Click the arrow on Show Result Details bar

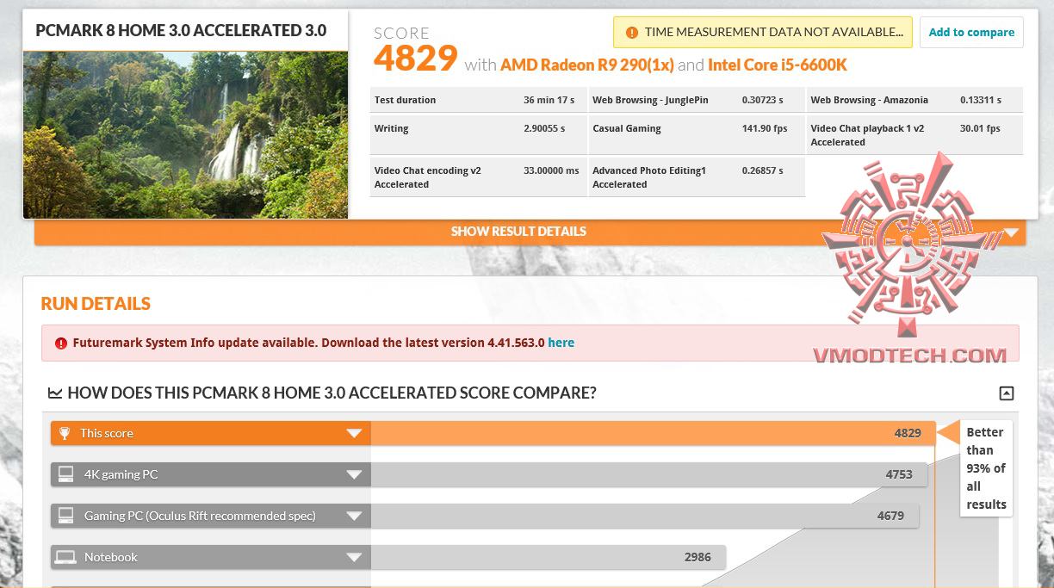[1011, 232]
